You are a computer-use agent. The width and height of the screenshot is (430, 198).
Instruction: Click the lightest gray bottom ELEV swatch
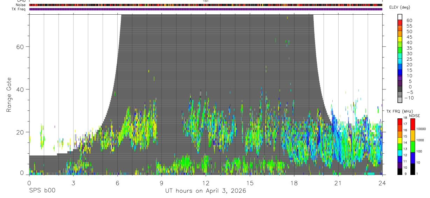pyautogui.click(x=400, y=101)
